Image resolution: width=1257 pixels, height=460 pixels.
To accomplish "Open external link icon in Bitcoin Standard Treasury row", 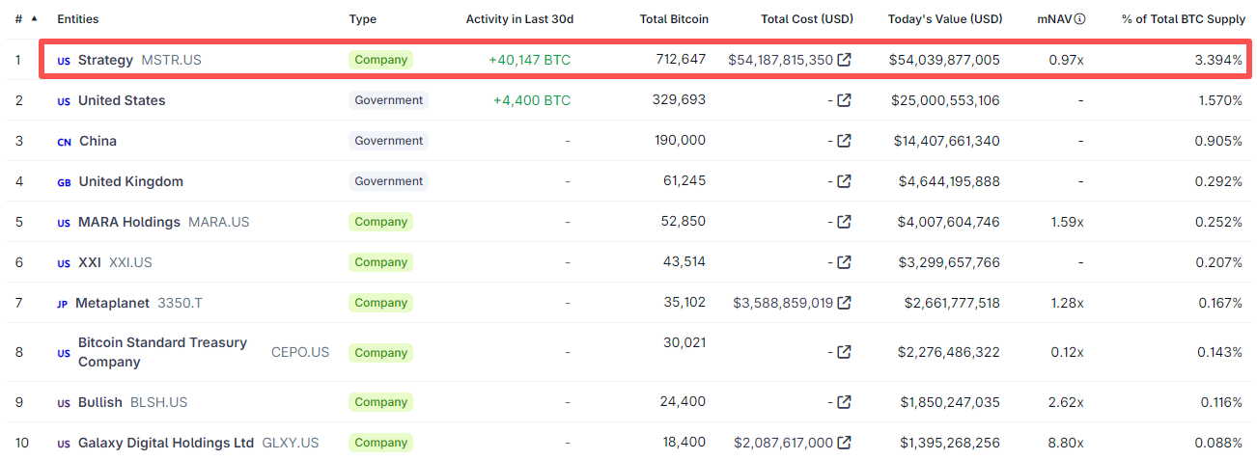I will click(x=844, y=352).
